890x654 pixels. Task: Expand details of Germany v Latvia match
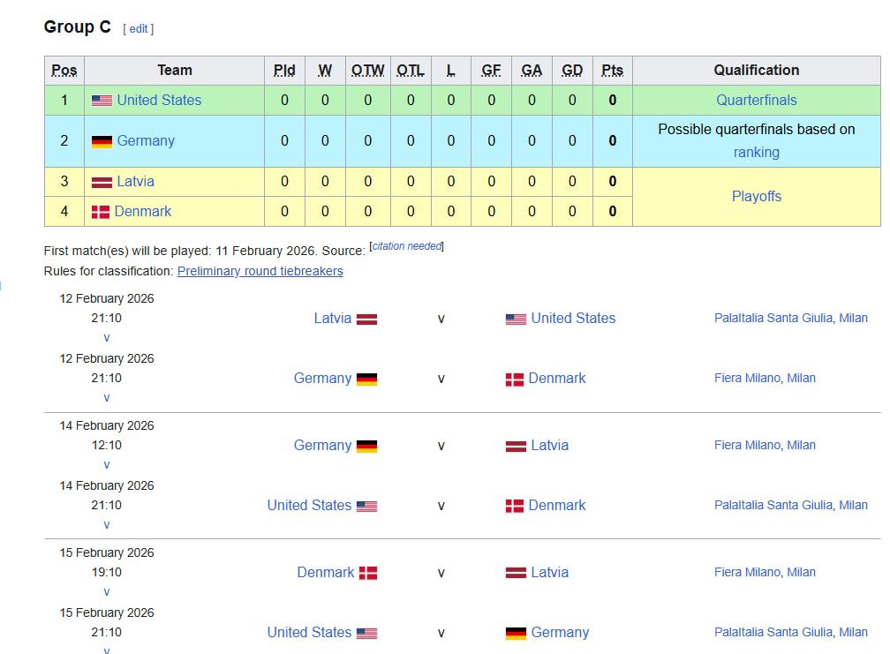[x=107, y=464]
